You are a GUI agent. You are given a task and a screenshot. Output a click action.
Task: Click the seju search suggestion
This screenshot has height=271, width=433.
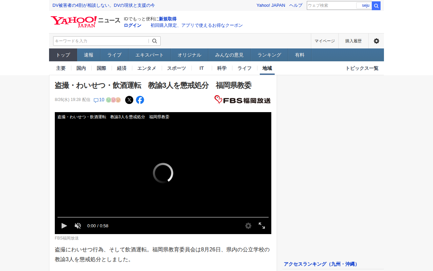[364, 5]
